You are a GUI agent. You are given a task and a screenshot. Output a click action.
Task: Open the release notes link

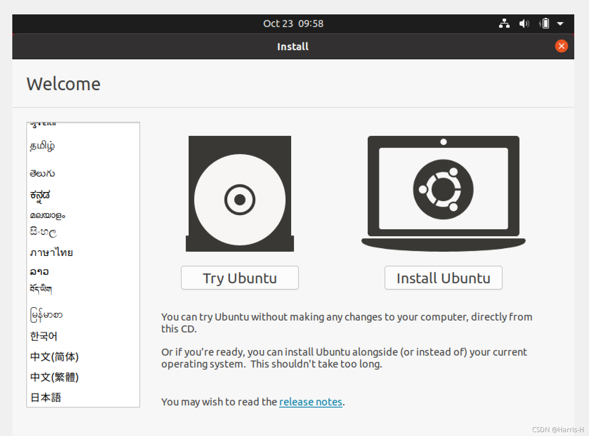pos(310,402)
